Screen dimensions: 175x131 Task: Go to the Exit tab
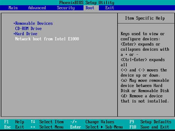tap(110, 8)
